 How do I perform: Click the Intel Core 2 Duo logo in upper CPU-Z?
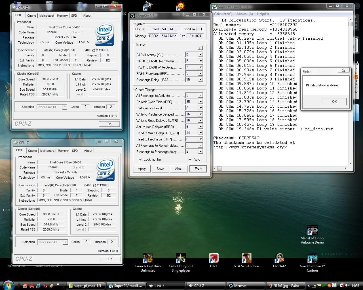(105, 35)
